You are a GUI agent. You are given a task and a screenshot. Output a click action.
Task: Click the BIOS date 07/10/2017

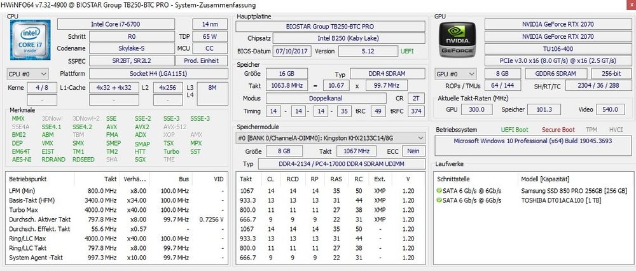pos(293,51)
